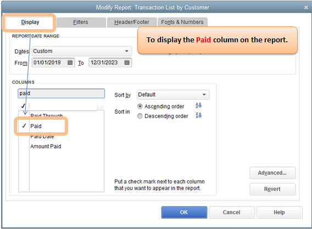Viewport: 312px width, 229px height.
Task: Switch to the Filters tab
Action: pyautogui.click(x=81, y=22)
